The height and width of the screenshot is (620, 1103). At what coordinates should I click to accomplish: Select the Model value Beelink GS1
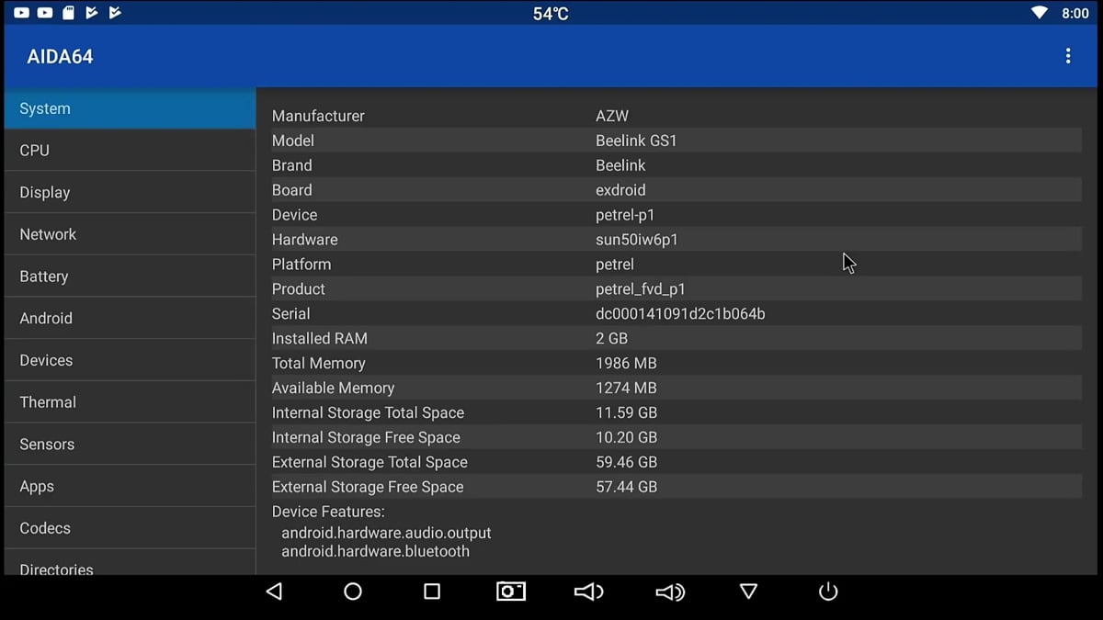point(636,141)
